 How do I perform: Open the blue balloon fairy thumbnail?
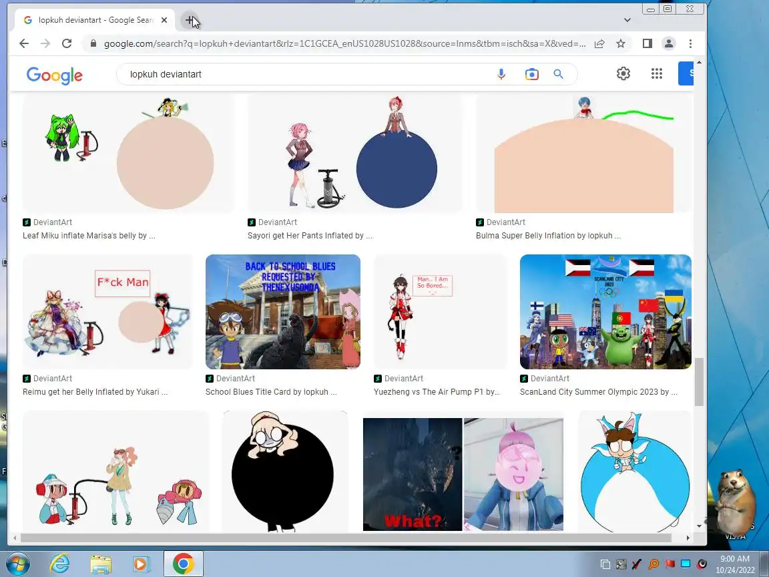635,471
